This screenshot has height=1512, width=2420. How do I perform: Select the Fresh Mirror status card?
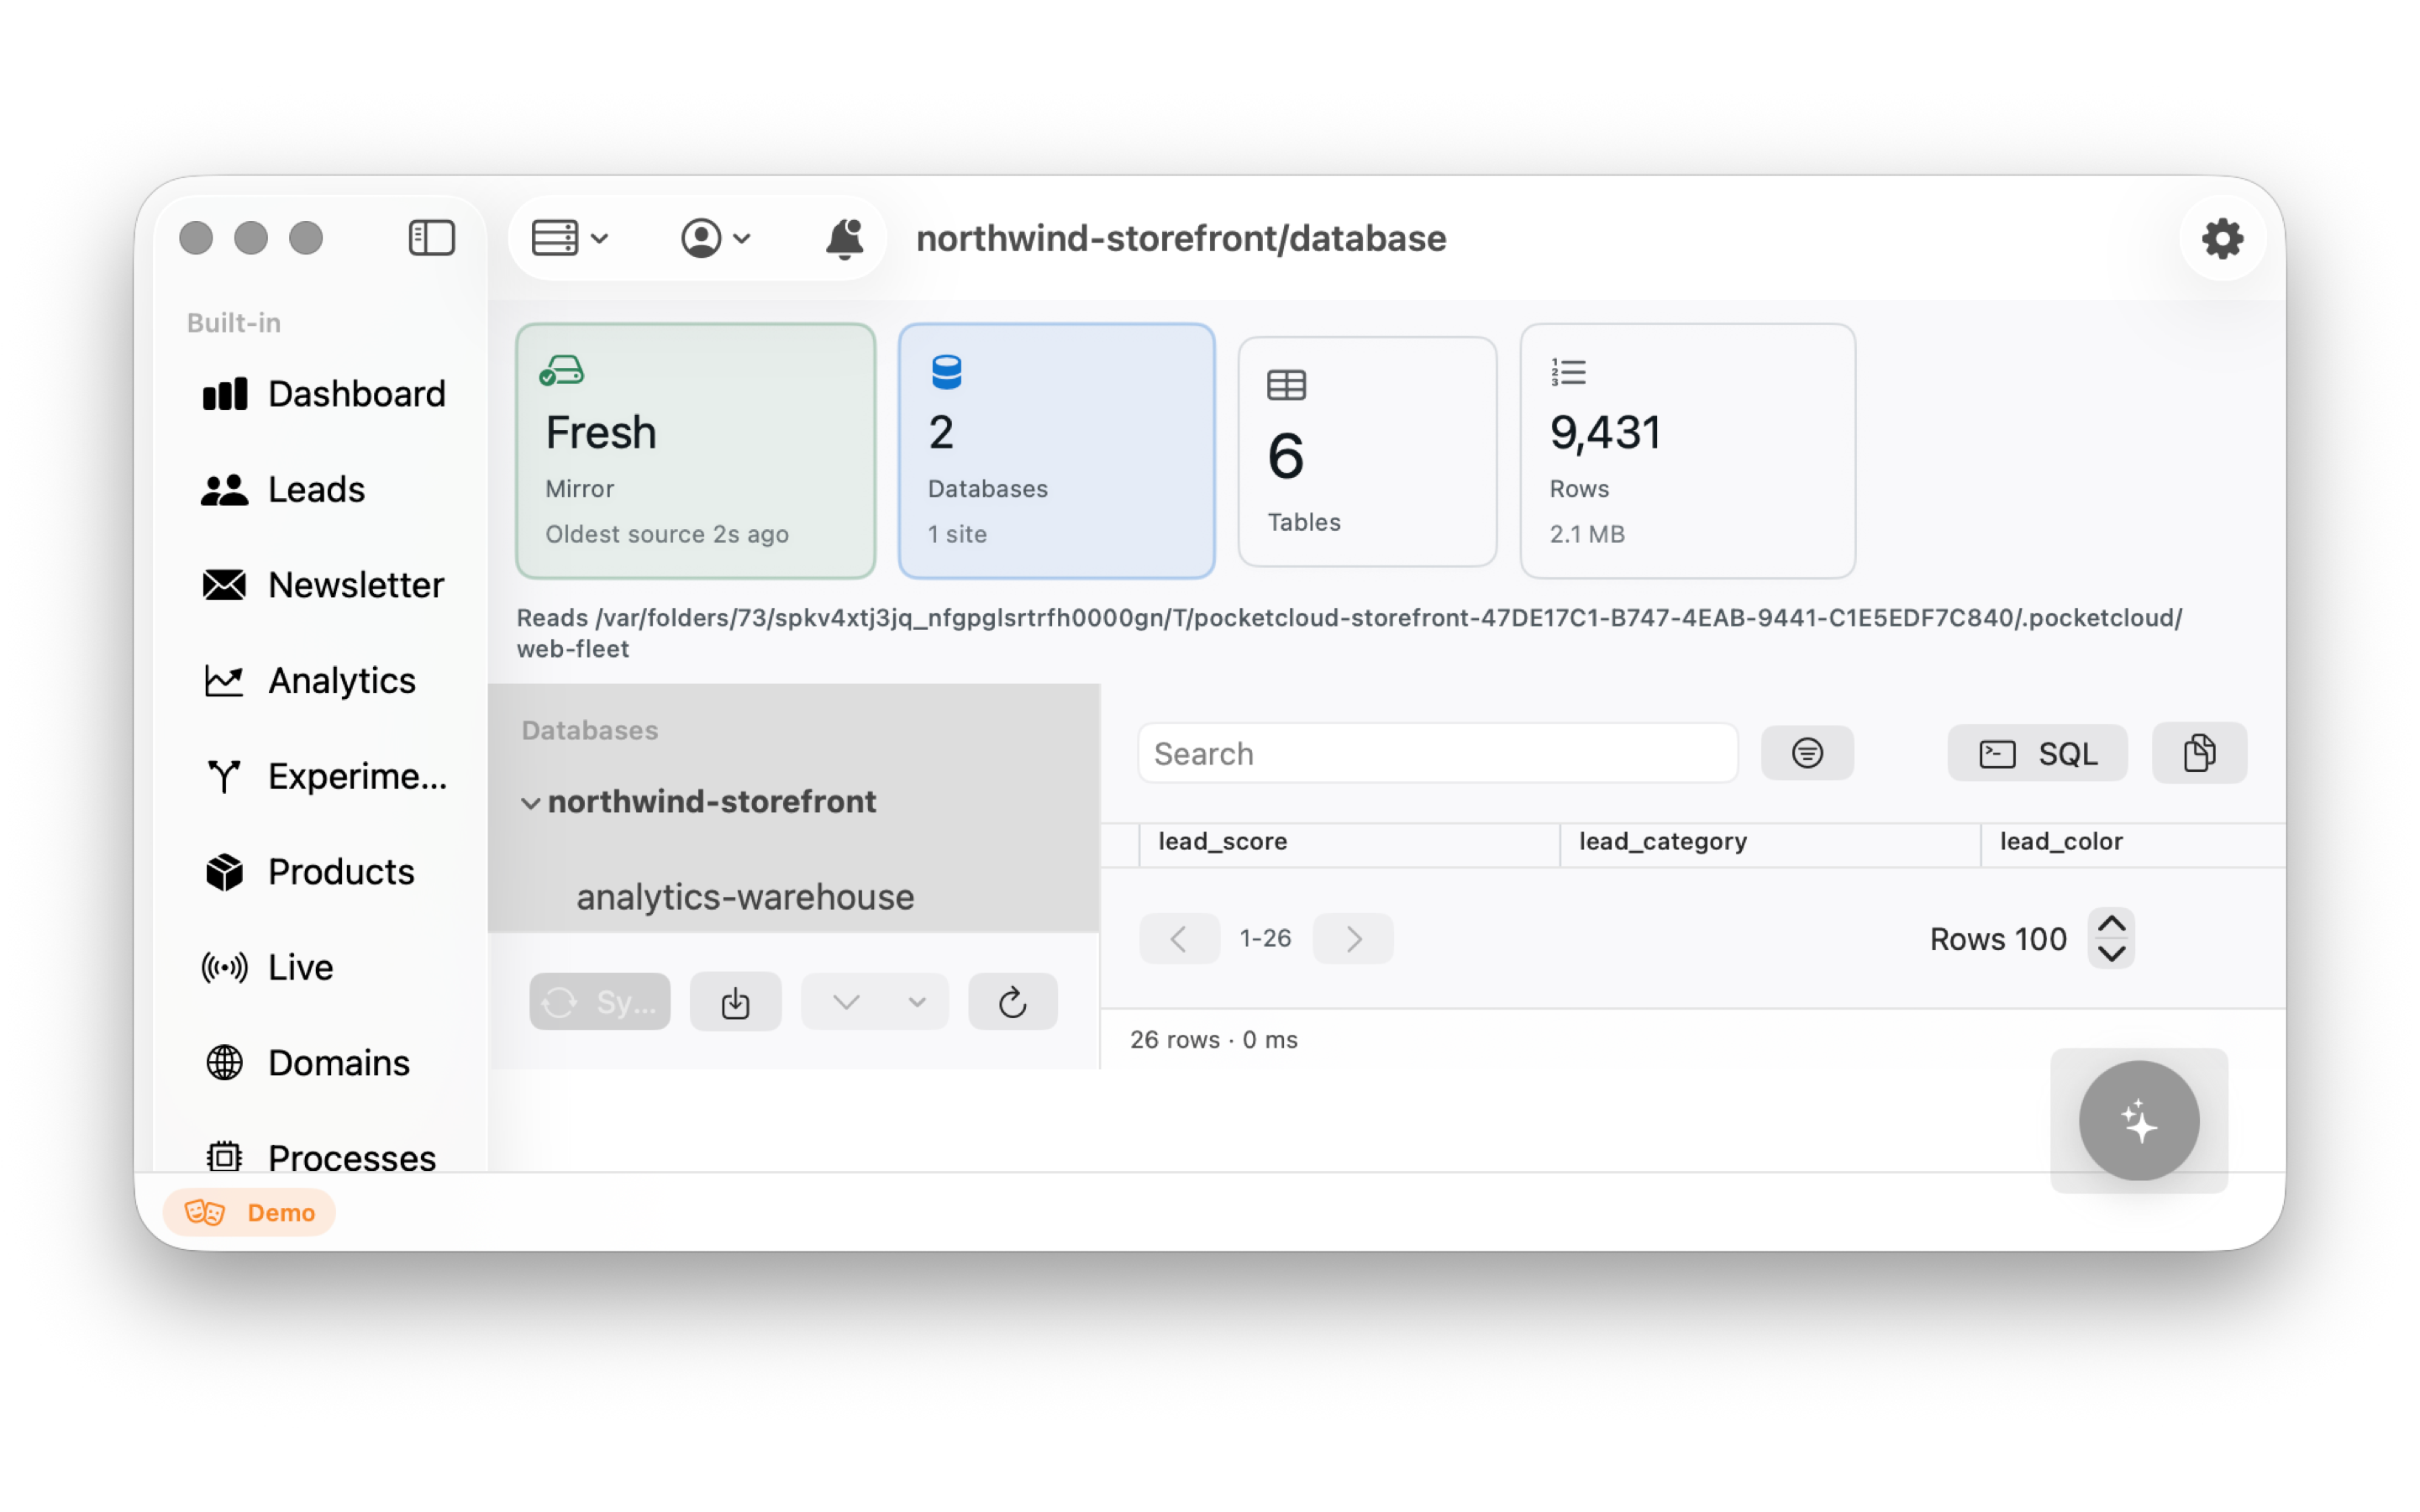pos(696,451)
